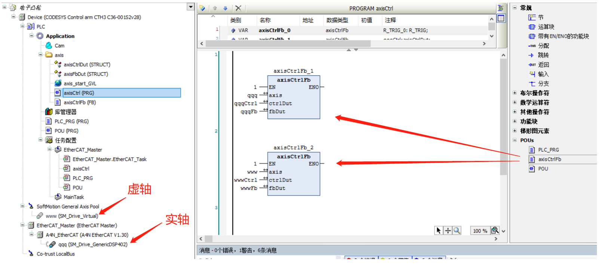The image size is (604, 265).
Task: Click the axisCtrlFb_2 function block box
Action: [294, 174]
